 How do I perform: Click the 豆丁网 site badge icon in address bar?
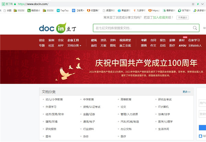click(x=7, y=4)
